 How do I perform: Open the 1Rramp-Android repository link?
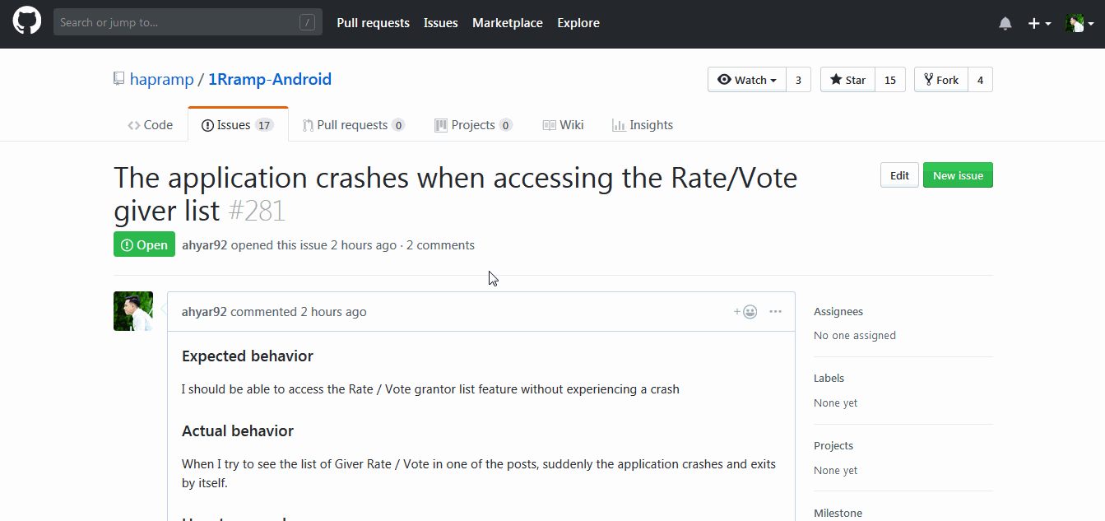[270, 80]
